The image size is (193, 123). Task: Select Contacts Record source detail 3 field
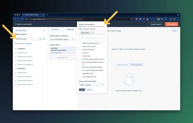click(x=25, y=65)
